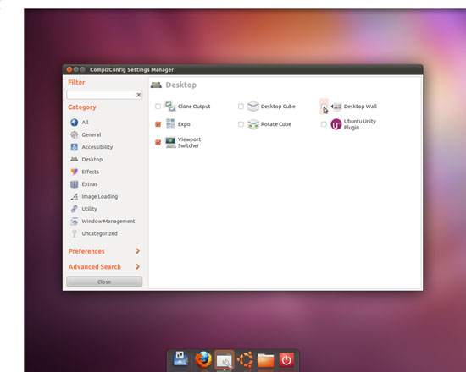Click the Uncategorized category icon
Image resolution: width=466 pixels, height=372 pixels.
(x=75, y=233)
